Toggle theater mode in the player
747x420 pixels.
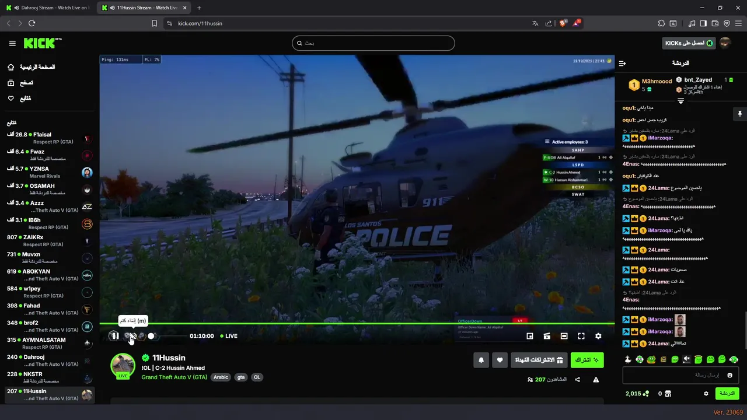coord(564,336)
